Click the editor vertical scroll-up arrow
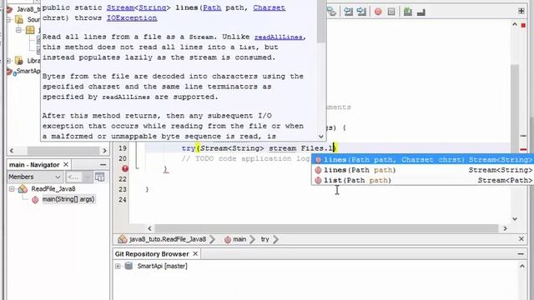534x300 pixels. 515,24
